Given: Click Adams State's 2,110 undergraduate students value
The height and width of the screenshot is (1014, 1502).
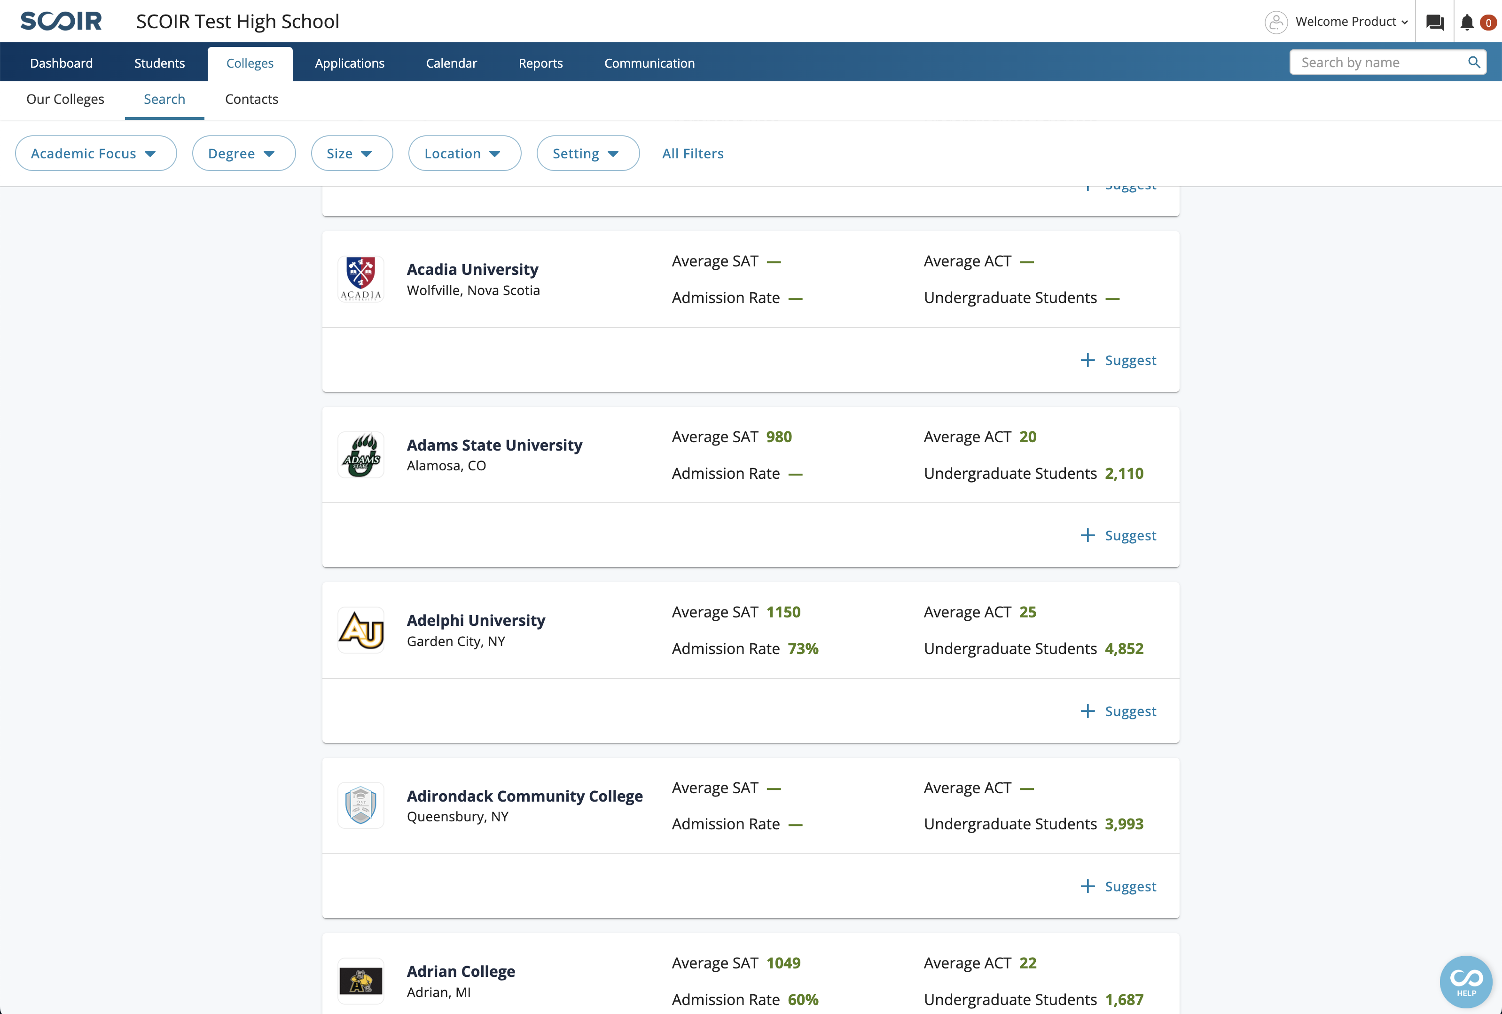Looking at the screenshot, I should pos(1124,473).
